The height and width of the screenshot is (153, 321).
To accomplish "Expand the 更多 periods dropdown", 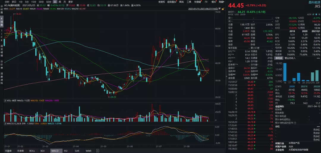I will [x=70, y=2].
